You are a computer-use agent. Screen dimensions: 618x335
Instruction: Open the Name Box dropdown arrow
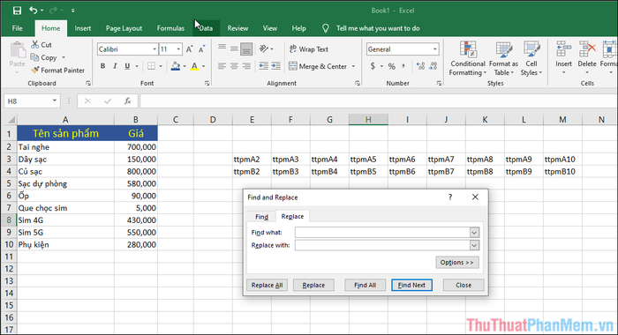point(55,101)
